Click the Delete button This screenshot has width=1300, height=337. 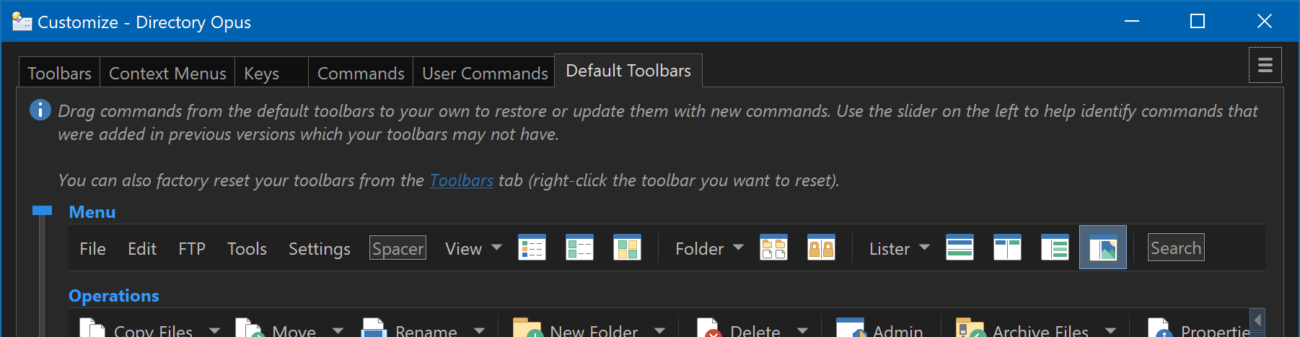click(x=739, y=329)
